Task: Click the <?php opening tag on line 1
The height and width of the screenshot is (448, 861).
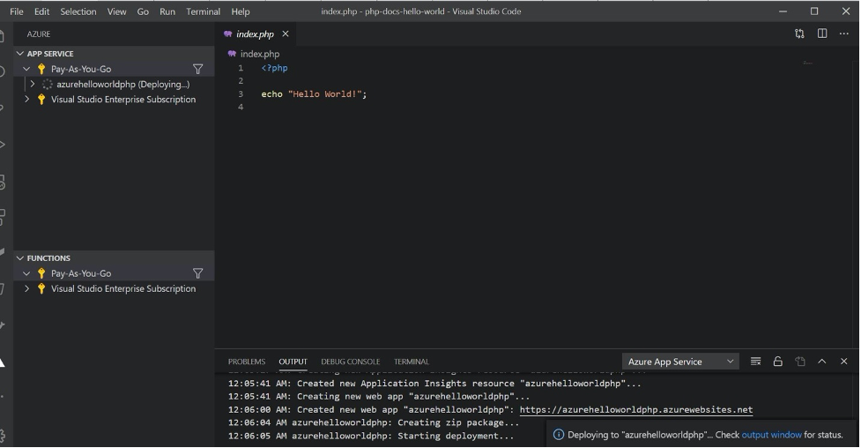Action: pyautogui.click(x=274, y=68)
